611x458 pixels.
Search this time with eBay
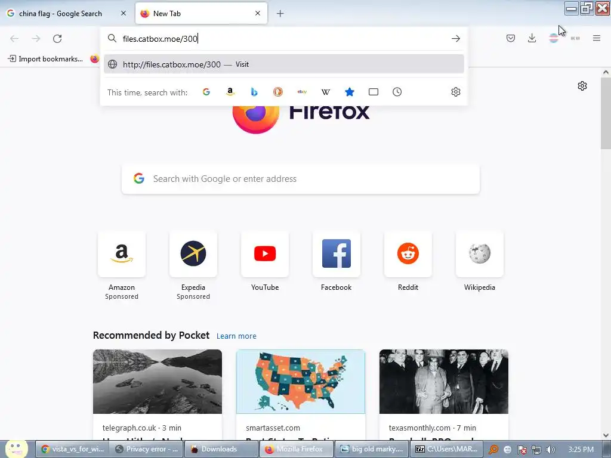[302, 92]
